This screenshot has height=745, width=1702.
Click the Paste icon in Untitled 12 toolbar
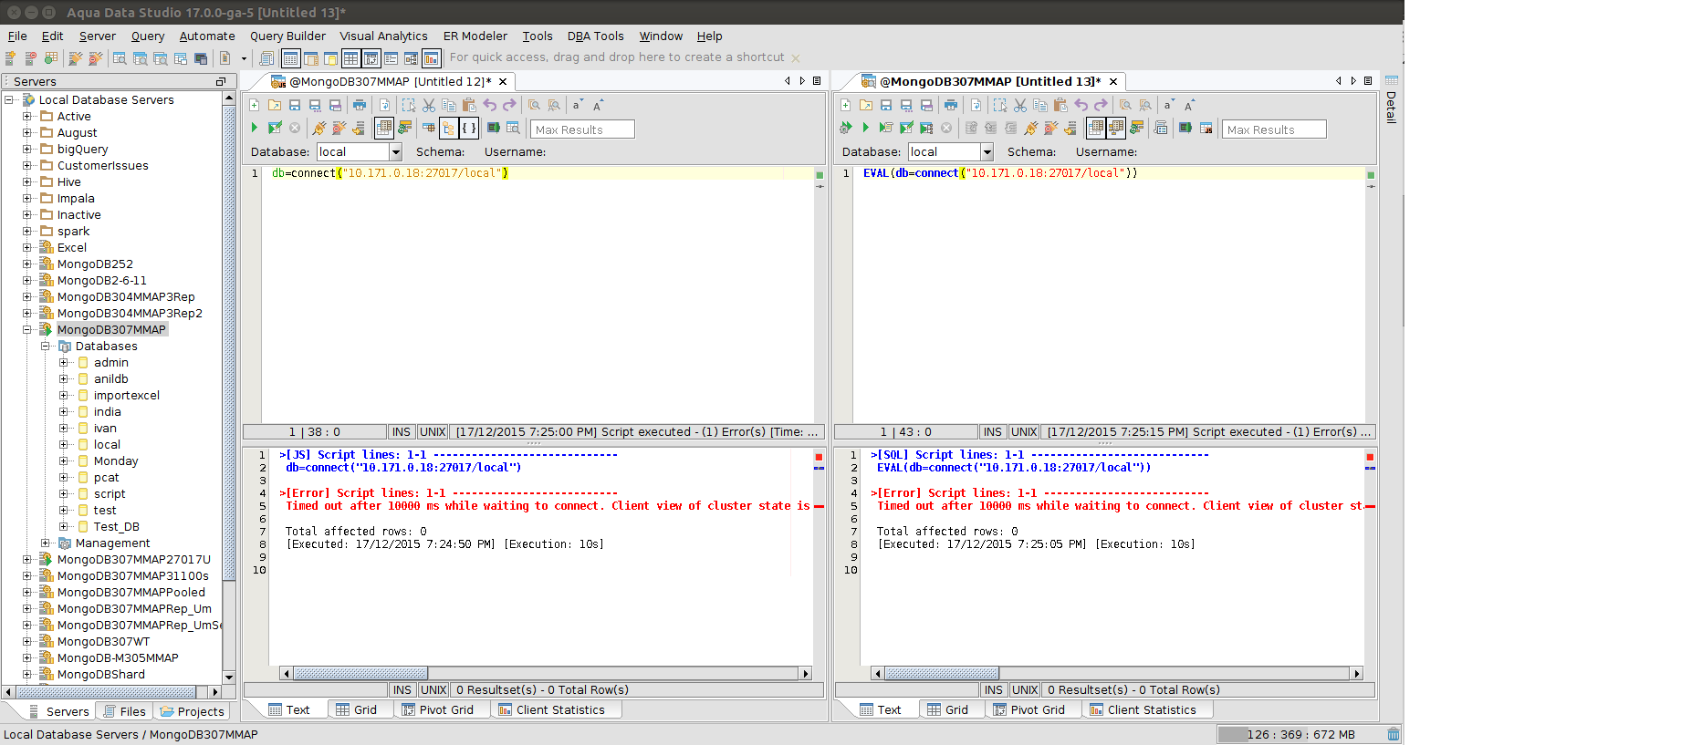click(x=469, y=106)
